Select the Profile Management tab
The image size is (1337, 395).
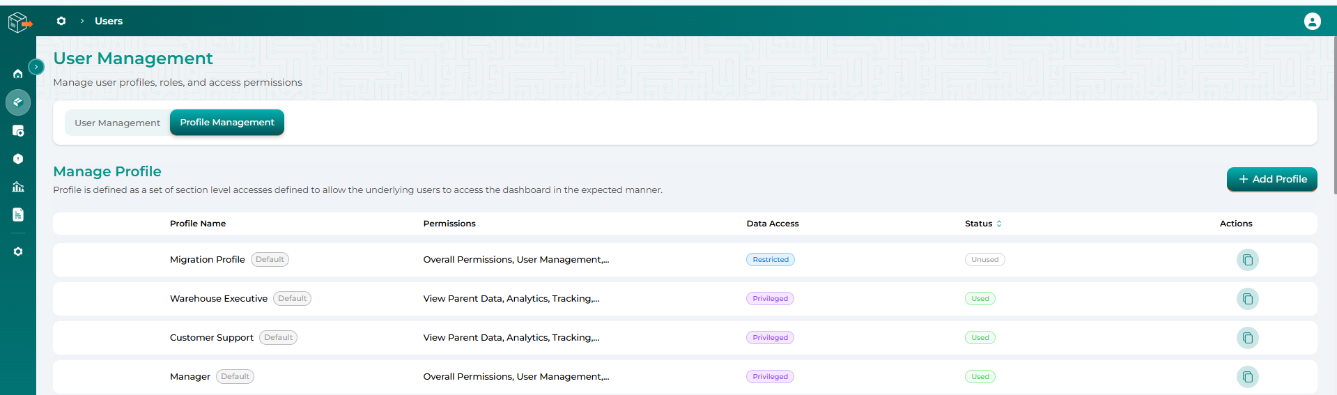(227, 123)
